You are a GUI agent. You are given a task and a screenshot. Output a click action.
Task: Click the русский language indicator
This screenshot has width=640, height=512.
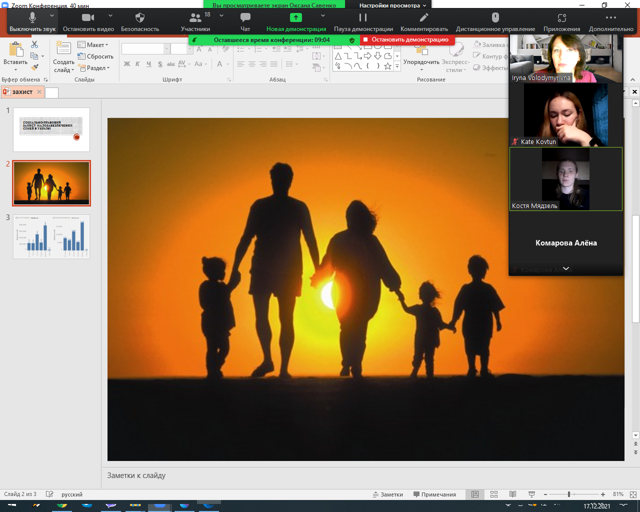pos(72,494)
